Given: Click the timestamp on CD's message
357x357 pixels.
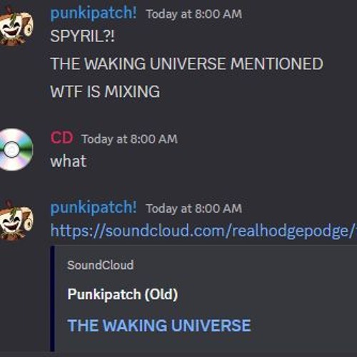Looking at the screenshot, I should tap(130, 139).
